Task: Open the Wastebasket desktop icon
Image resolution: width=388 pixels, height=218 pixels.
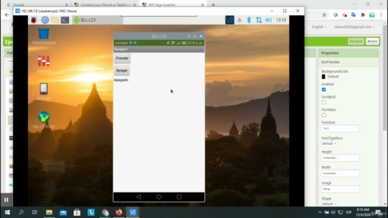Action: click(44, 36)
